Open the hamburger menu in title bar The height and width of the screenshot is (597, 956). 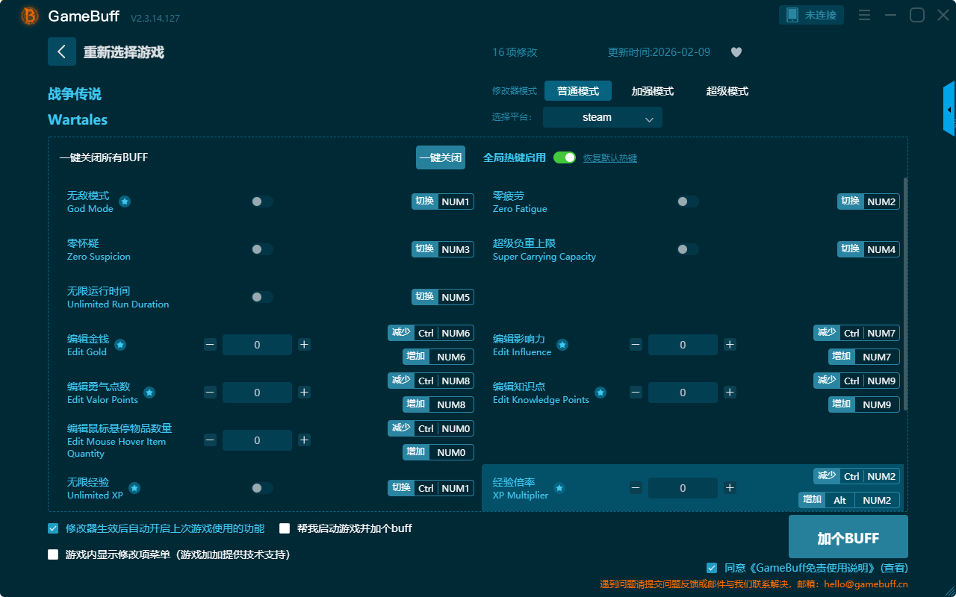tap(864, 15)
